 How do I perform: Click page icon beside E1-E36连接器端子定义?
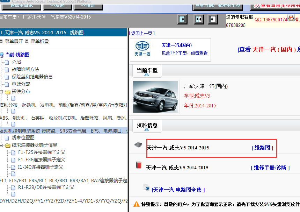coord(13,160)
